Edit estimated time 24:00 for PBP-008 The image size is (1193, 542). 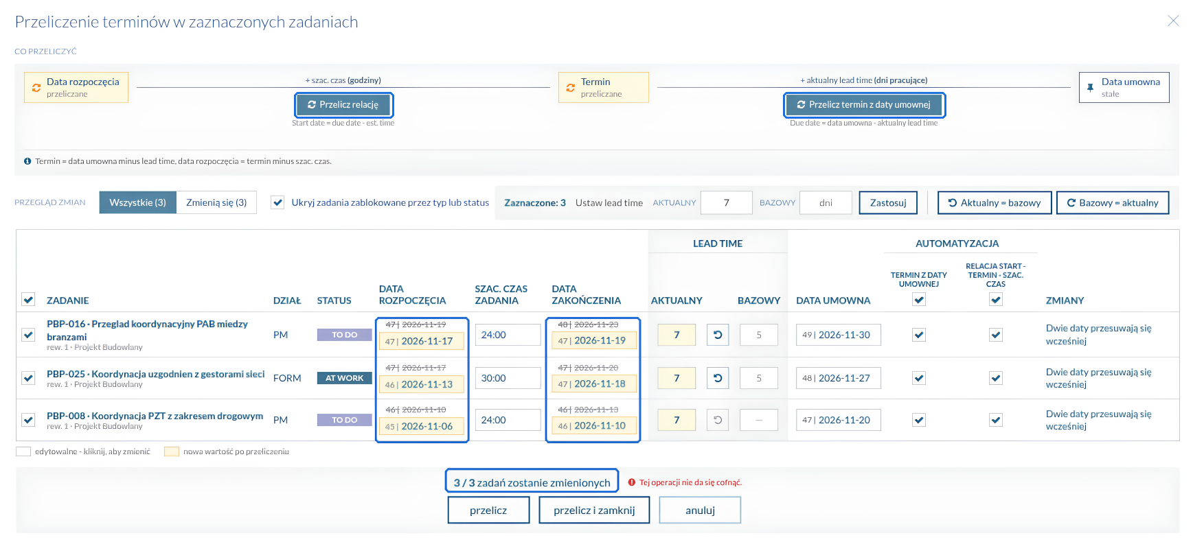click(508, 420)
